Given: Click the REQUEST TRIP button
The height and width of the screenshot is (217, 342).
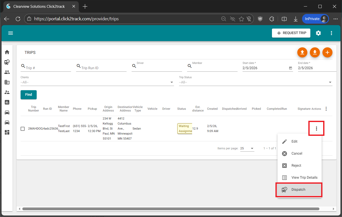Looking at the screenshot, I should [x=291, y=33].
